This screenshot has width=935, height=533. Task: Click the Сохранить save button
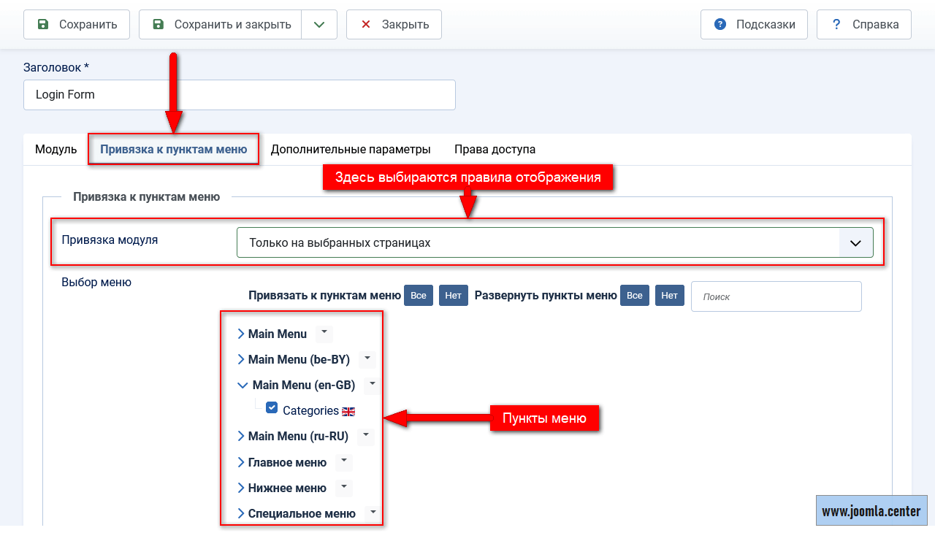point(77,24)
